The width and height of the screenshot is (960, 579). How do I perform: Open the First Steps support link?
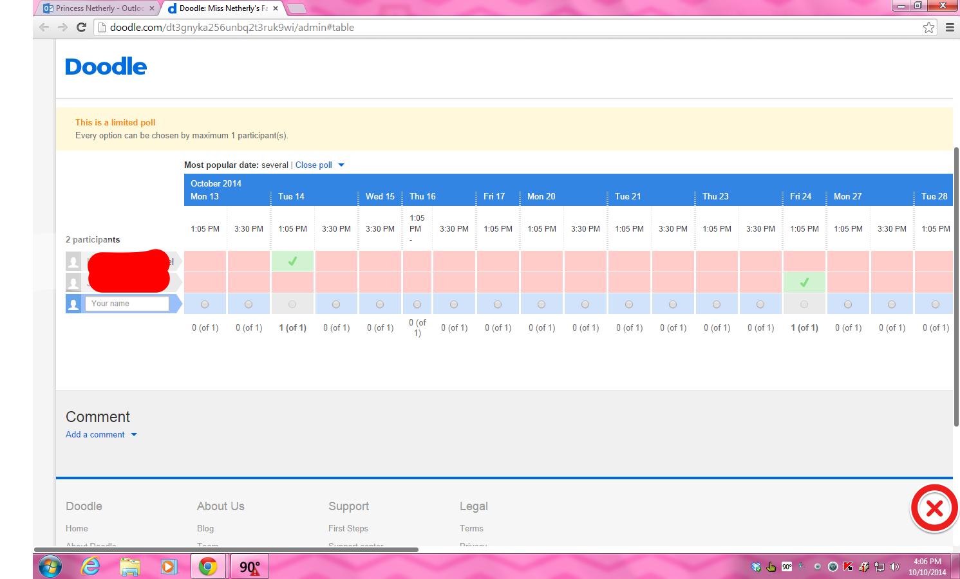(x=348, y=529)
